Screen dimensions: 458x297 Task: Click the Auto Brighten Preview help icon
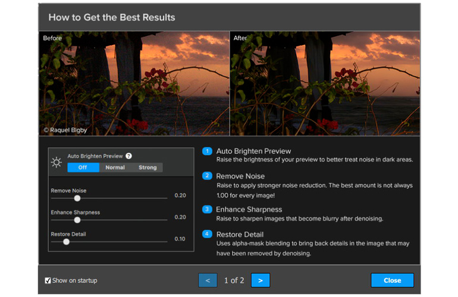click(x=128, y=156)
